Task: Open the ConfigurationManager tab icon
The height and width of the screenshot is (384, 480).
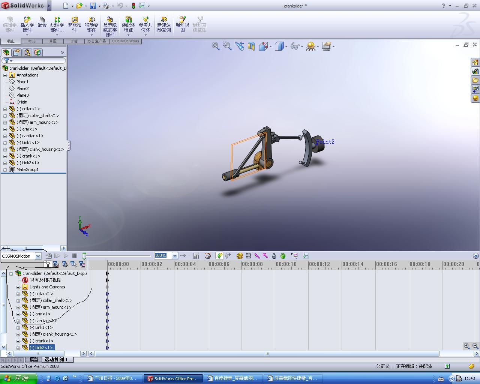Action: click(x=27, y=52)
